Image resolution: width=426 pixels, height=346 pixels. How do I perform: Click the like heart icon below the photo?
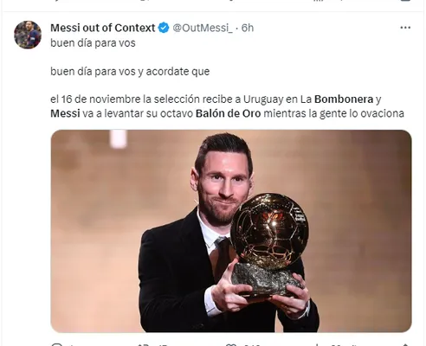(x=230, y=344)
